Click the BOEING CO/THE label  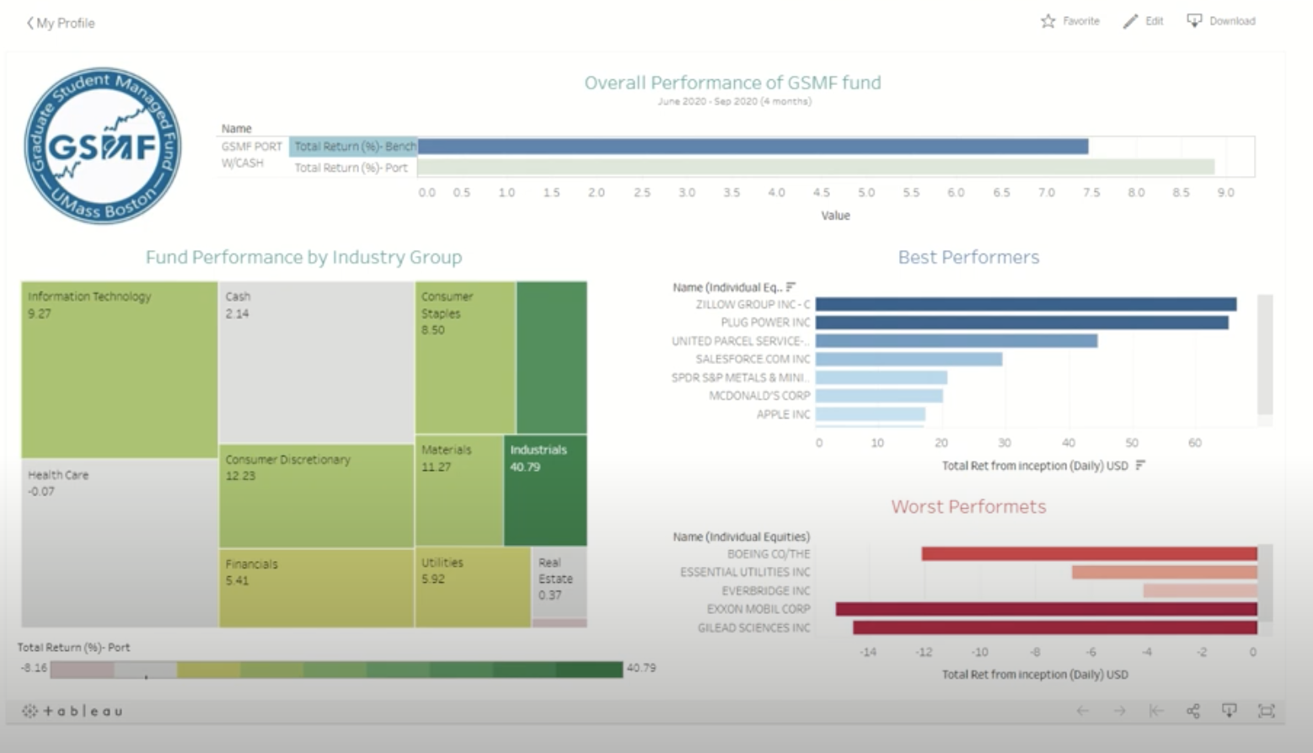click(769, 554)
